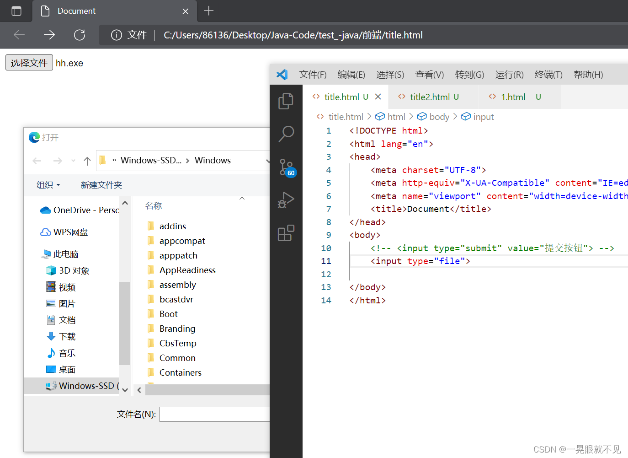The image size is (628, 458).
Task: Open Source Control with 60 badge
Action: point(287,168)
